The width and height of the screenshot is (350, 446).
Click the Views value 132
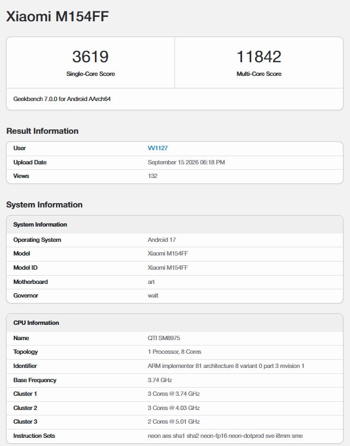tap(153, 176)
